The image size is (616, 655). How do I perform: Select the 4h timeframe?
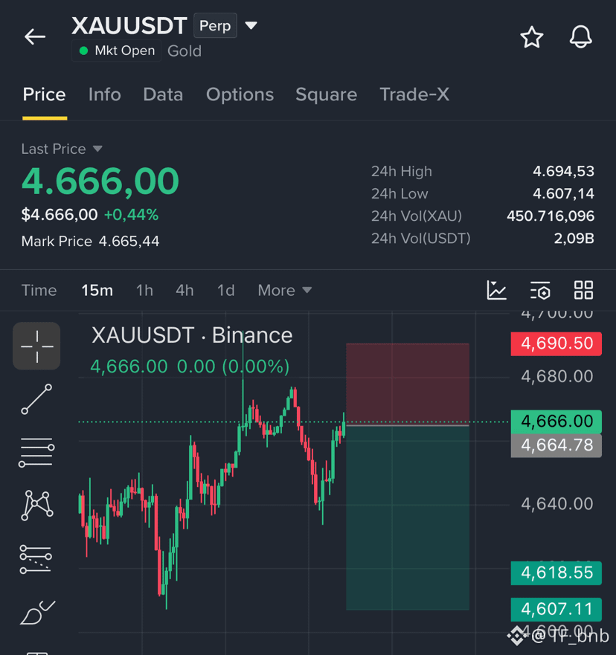coord(185,290)
